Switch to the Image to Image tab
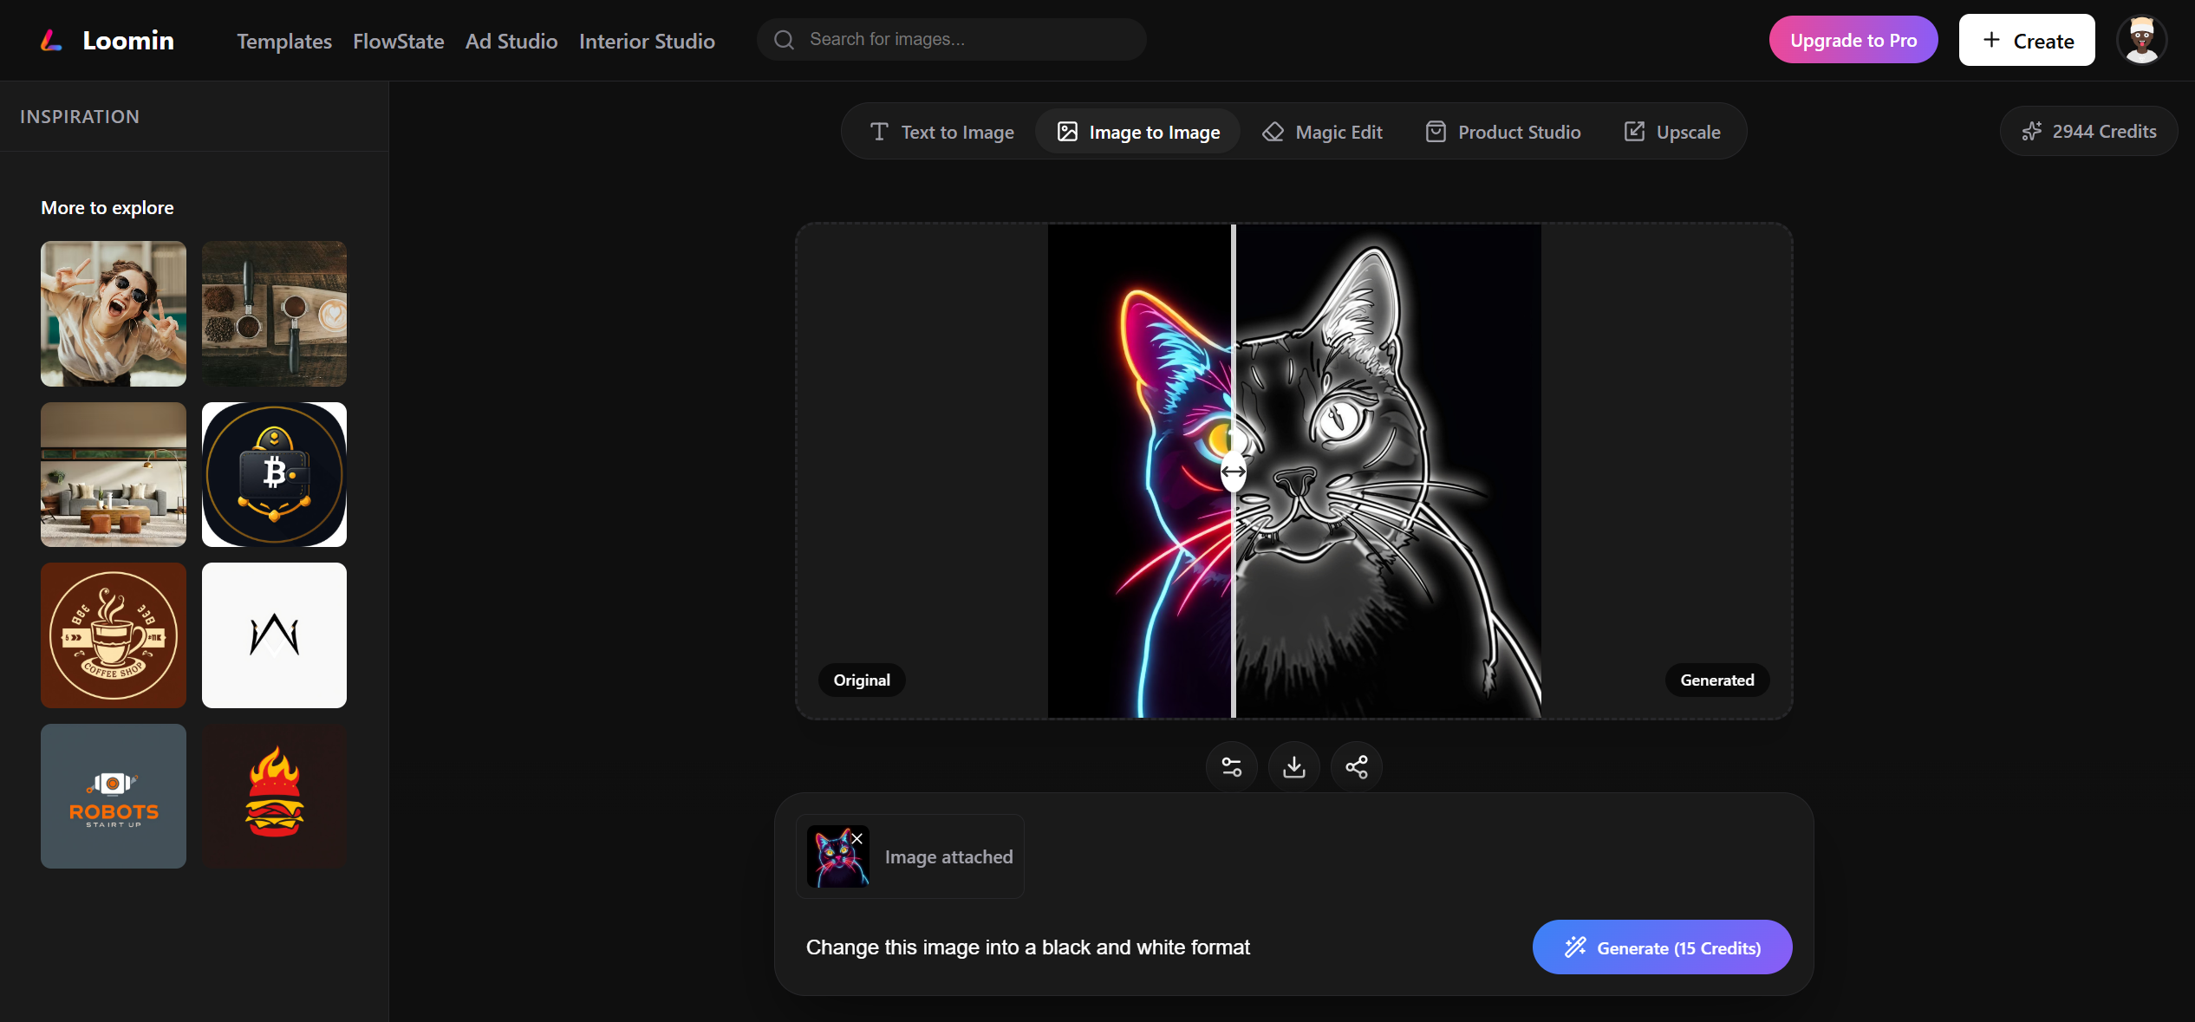This screenshot has height=1022, width=2195. pos(1137,131)
